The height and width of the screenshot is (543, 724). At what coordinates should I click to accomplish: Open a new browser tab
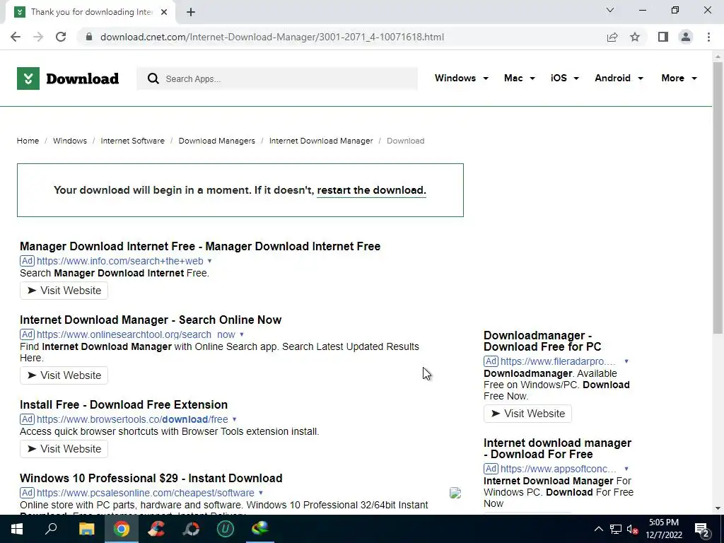pyautogui.click(x=191, y=12)
